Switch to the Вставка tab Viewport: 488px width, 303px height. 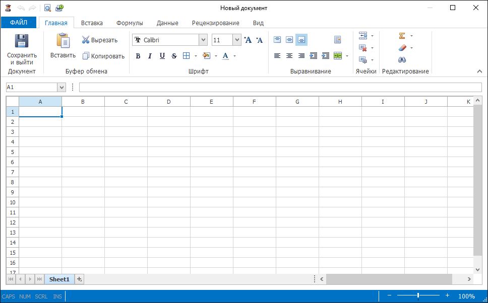click(92, 23)
